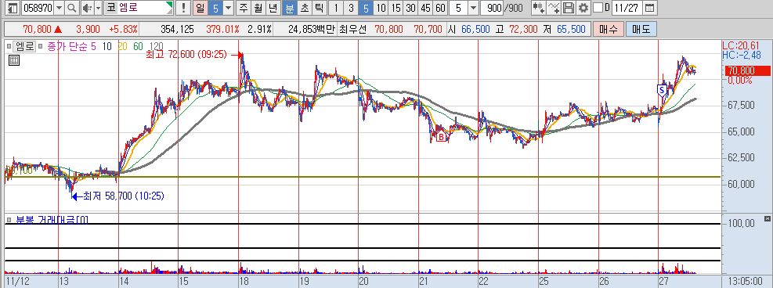Open the stock search magnifier

72,8
